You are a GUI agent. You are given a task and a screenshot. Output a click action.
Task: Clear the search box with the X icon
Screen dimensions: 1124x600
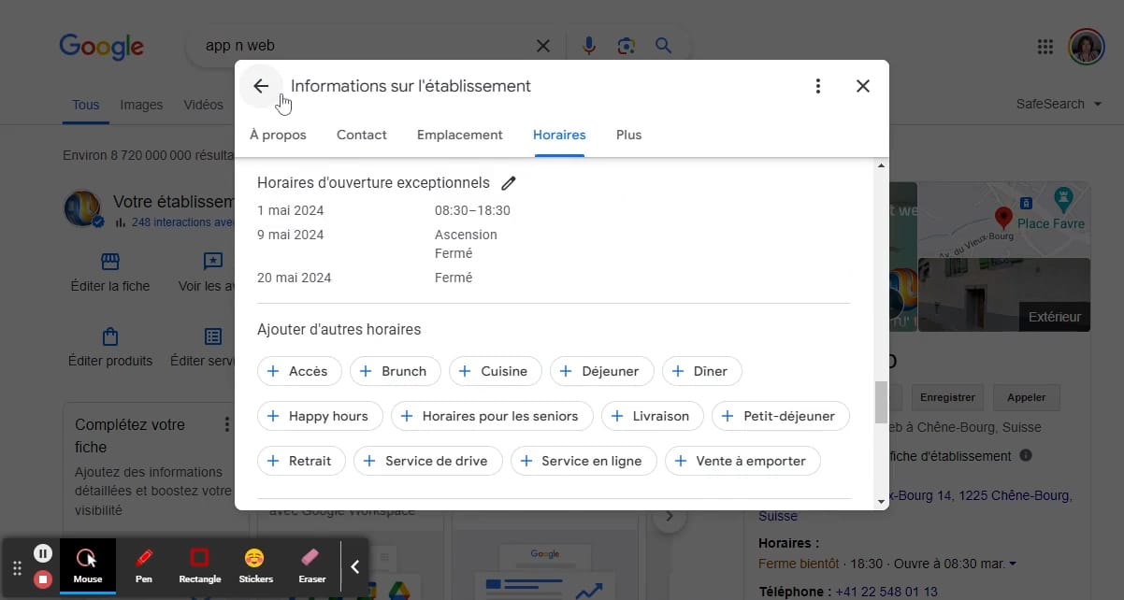pos(543,46)
